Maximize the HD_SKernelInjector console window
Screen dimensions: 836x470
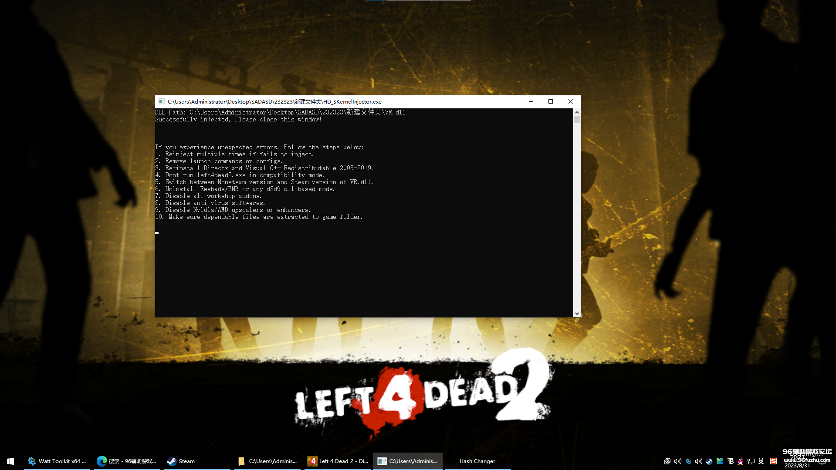(551, 101)
